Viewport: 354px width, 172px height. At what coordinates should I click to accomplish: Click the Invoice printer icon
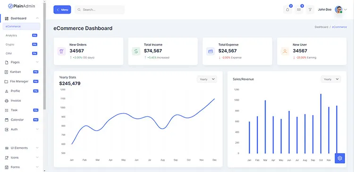(x=7, y=101)
